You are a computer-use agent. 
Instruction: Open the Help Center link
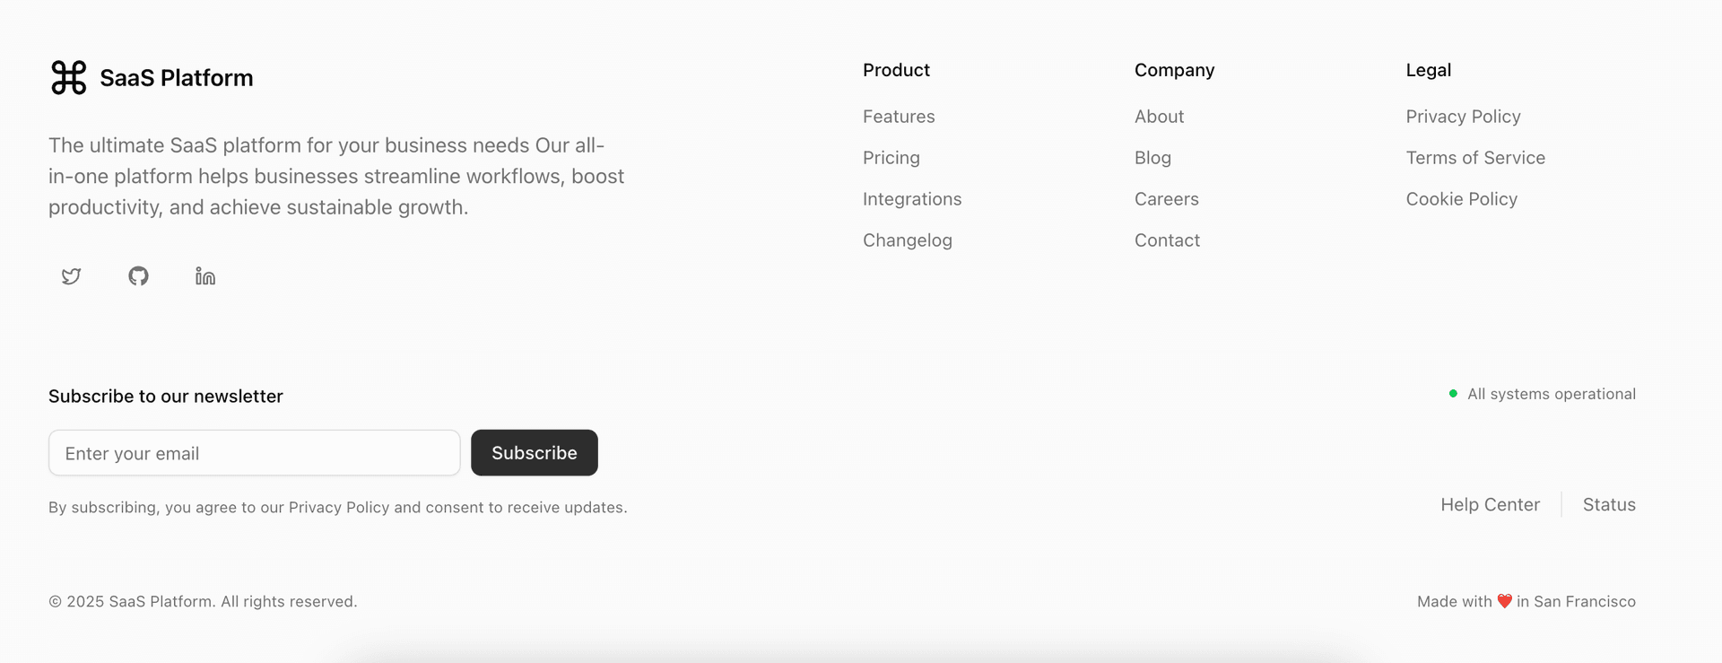[x=1490, y=504]
